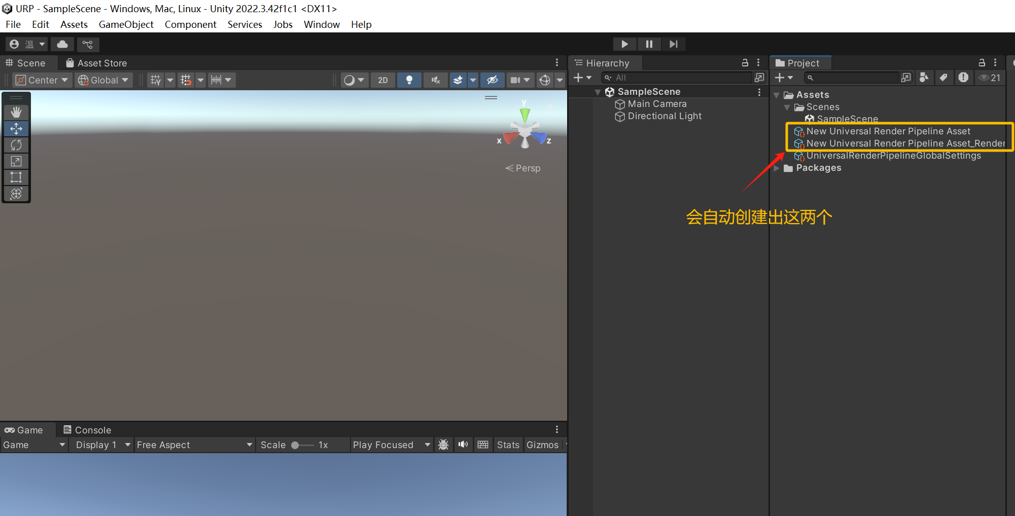The width and height of the screenshot is (1015, 516).
Task: Click the Project search field
Action: 852,78
